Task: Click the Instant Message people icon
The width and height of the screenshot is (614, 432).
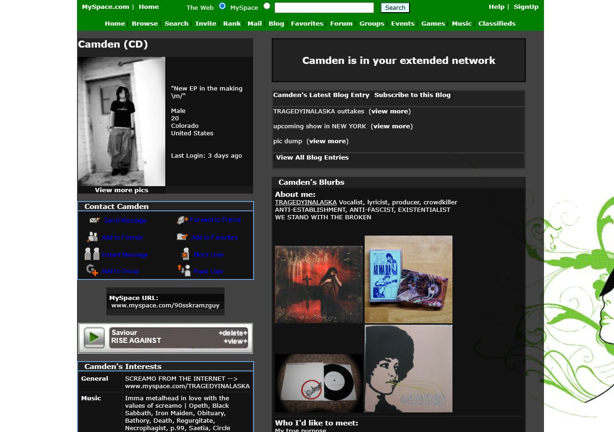Action: click(x=92, y=254)
